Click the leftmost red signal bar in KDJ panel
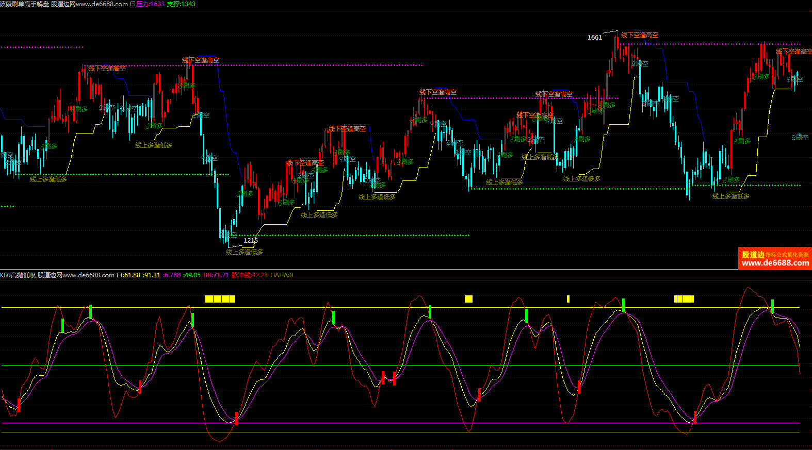The height and width of the screenshot is (450, 812). pos(19,405)
